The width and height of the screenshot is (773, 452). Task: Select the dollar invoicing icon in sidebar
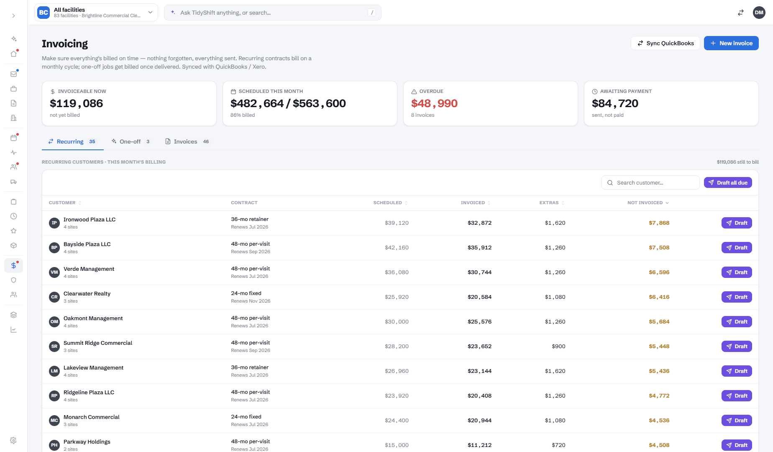[13, 266]
